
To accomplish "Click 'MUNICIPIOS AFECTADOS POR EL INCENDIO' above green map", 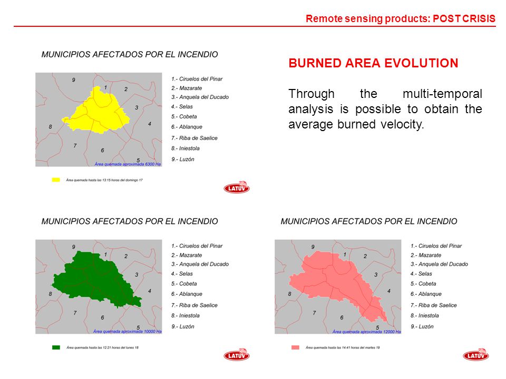I will (x=130, y=222).
